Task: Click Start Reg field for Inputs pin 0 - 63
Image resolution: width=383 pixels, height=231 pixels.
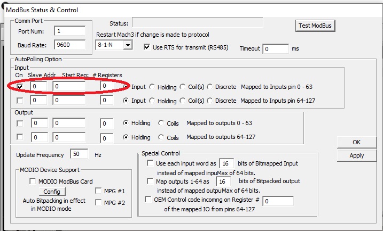Action: (69, 86)
